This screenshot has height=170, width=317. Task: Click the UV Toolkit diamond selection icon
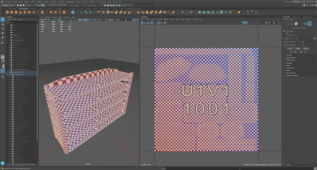(291, 24)
